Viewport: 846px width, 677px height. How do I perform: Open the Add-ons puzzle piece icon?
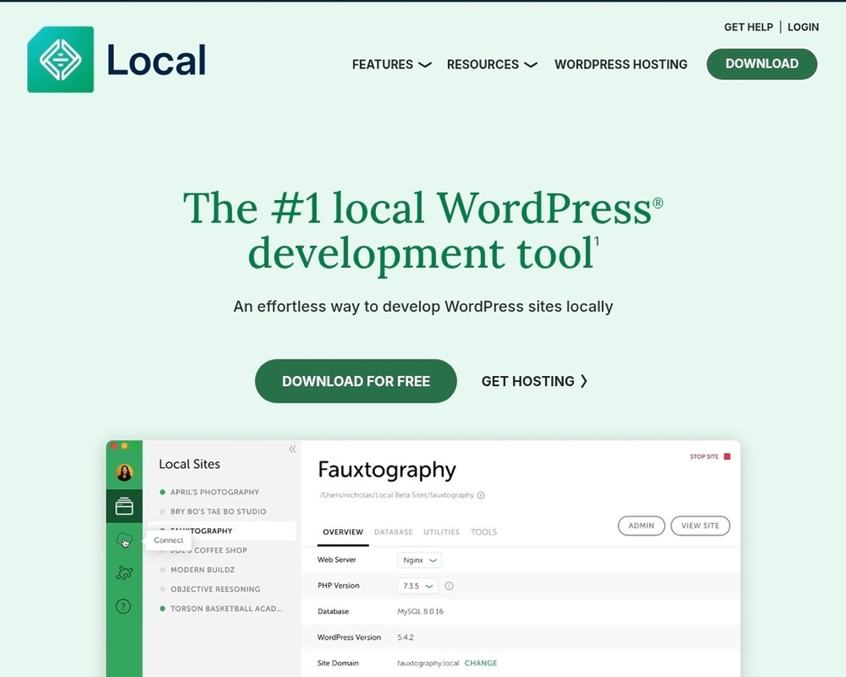124,573
